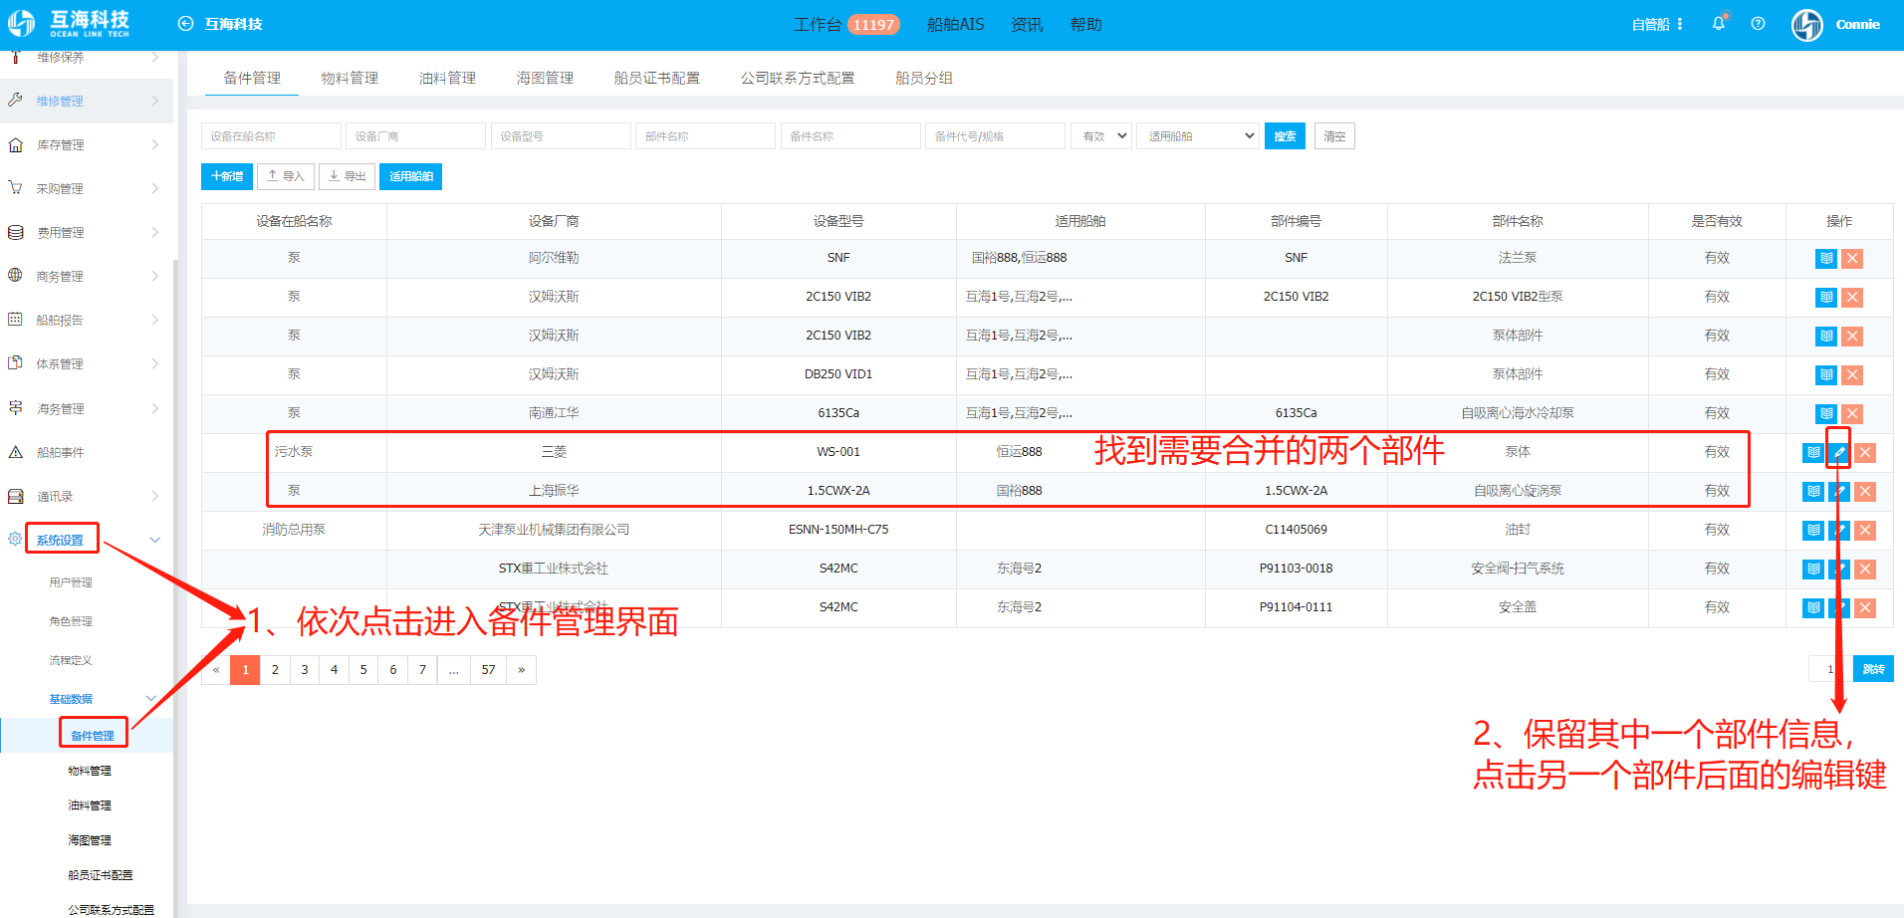Open 资讯 in top navigation
The height and width of the screenshot is (918, 1904).
(x=1027, y=25)
